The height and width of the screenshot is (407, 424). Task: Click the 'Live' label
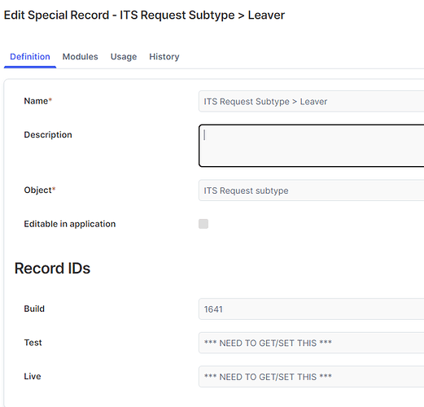(33, 376)
